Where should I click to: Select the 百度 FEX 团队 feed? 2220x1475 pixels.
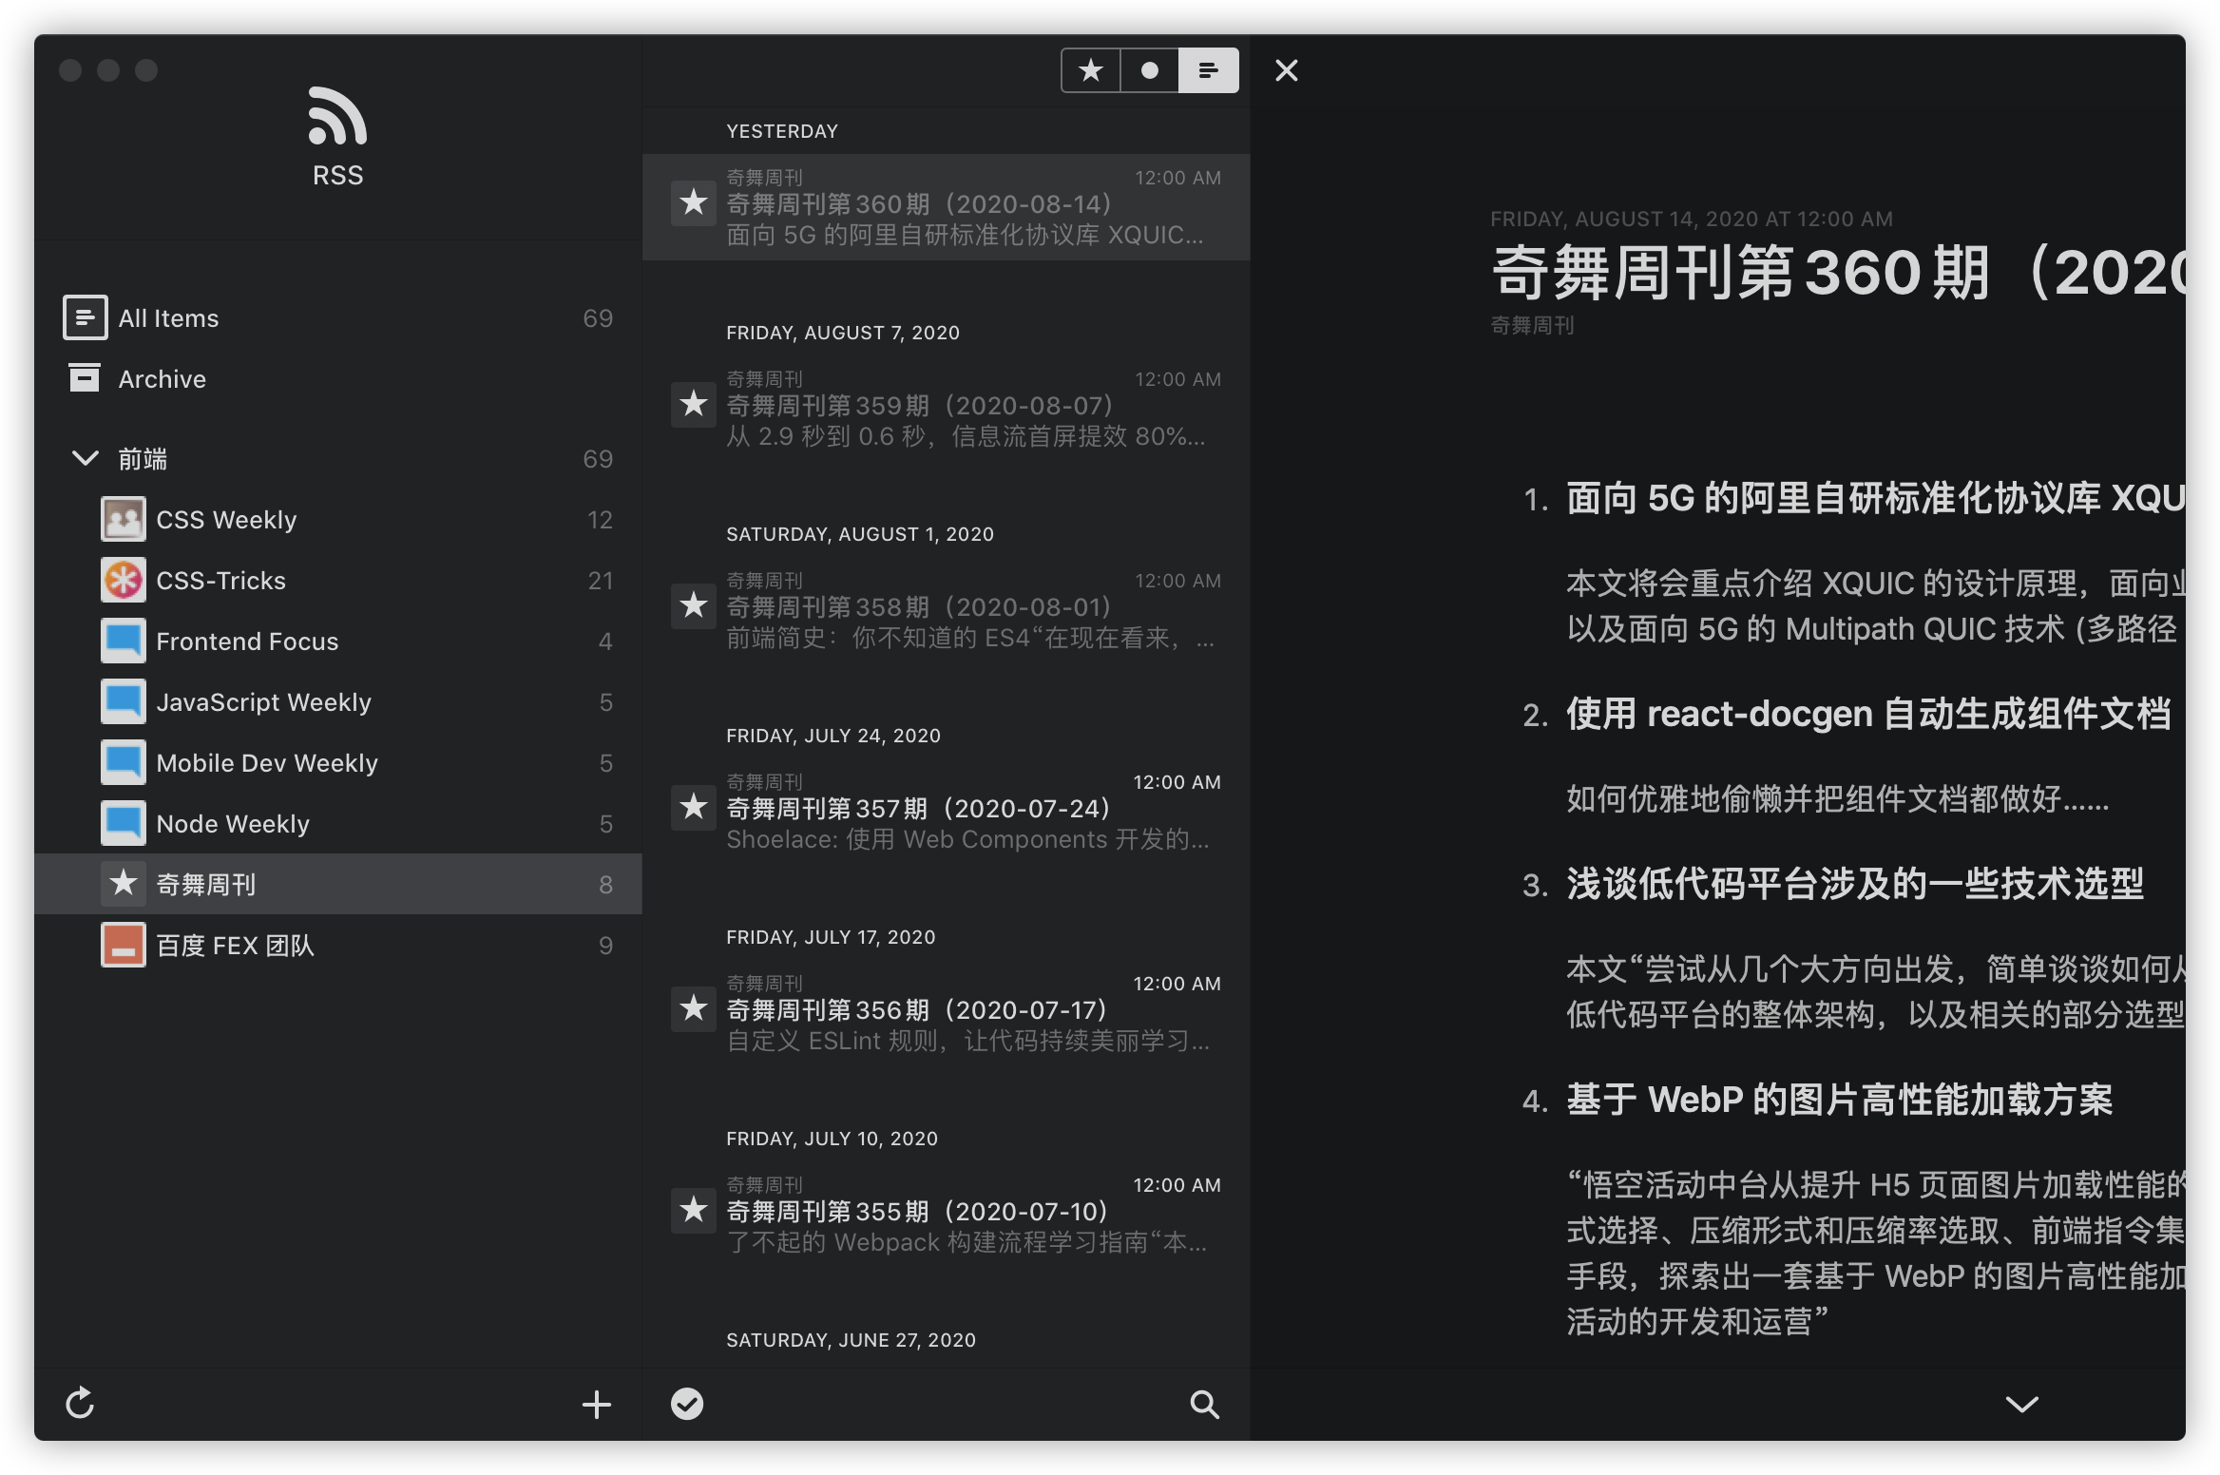coord(235,946)
